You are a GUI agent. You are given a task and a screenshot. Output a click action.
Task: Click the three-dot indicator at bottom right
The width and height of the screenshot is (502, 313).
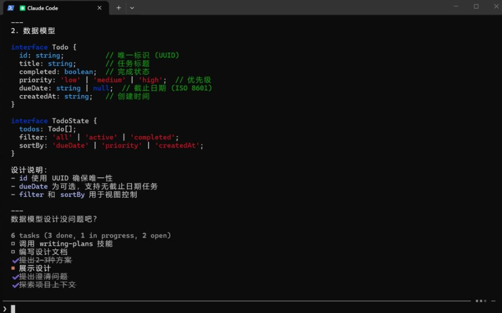[481, 301]
